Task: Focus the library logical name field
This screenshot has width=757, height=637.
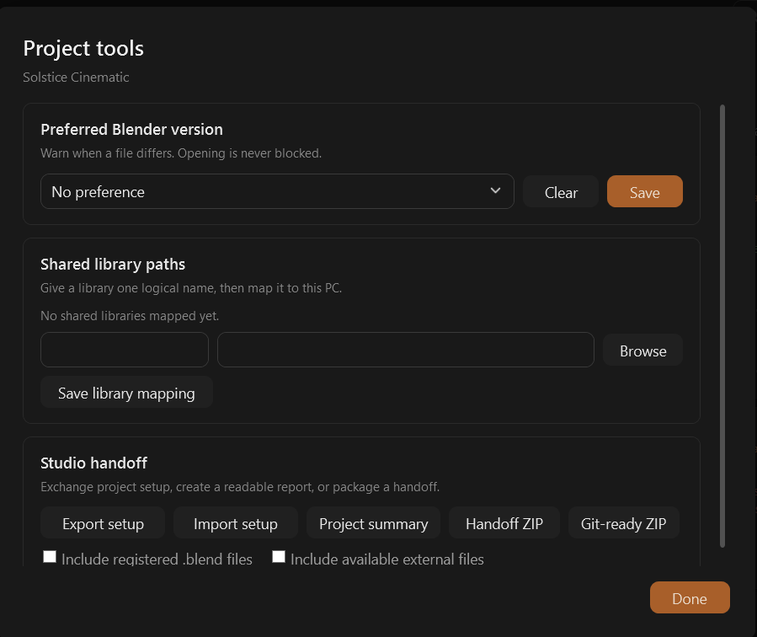Action: (x=125, y=350)
